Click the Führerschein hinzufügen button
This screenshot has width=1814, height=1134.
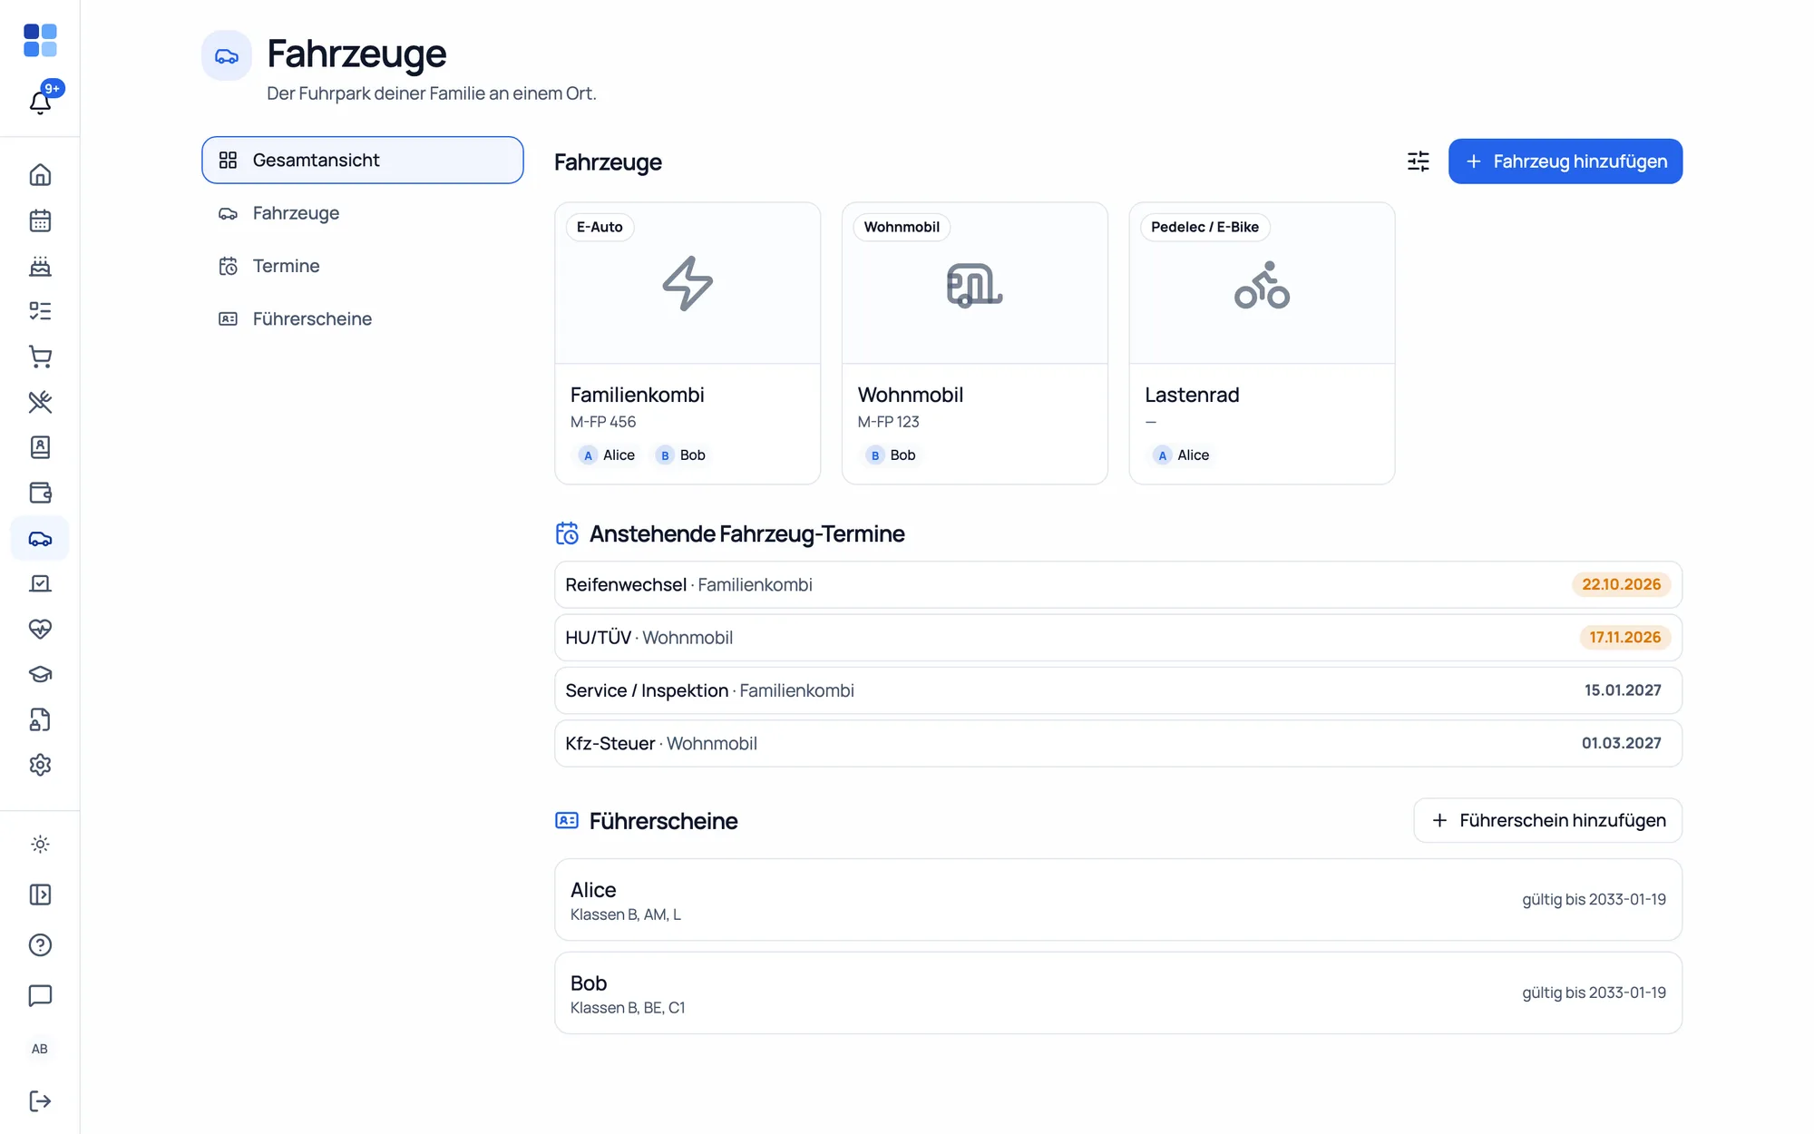[1547, 820]
